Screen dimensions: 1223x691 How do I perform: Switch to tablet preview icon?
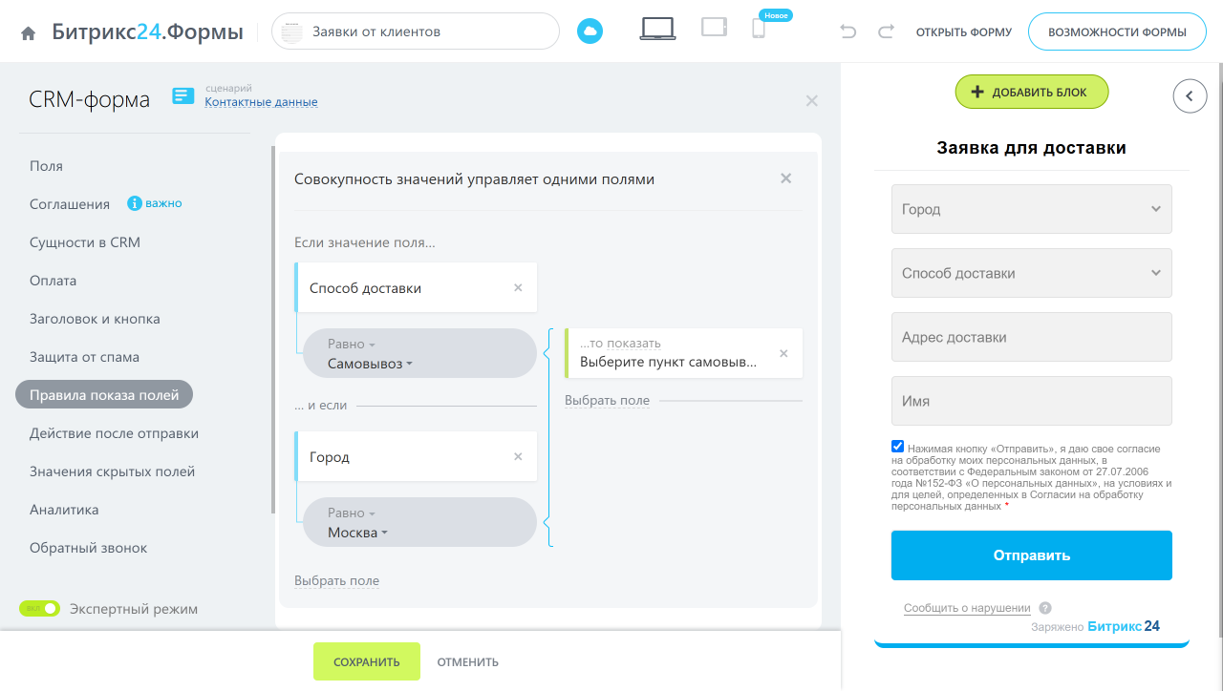pyautogui.click(x=714, y=28)
